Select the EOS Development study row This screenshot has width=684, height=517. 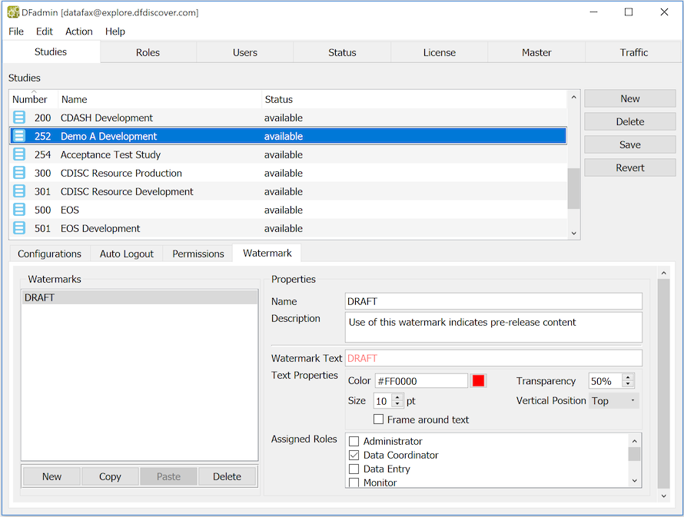point(288,228)
